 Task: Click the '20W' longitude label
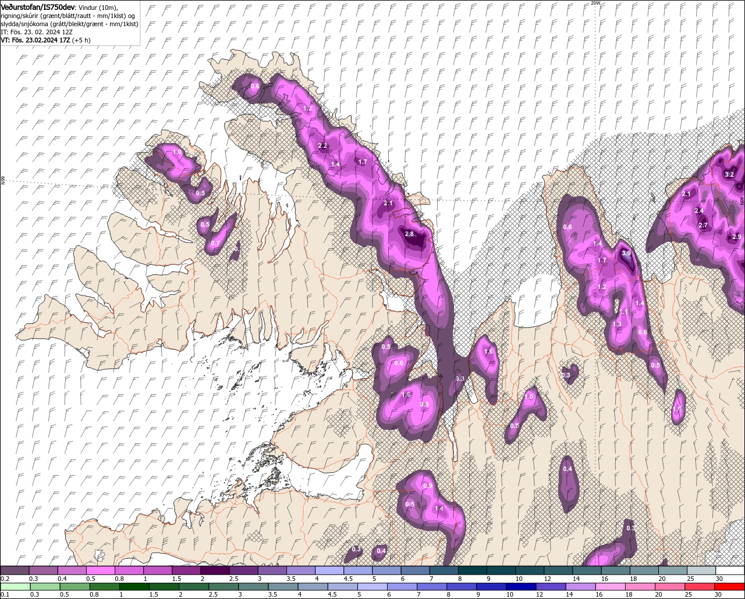tap(595, 3)
